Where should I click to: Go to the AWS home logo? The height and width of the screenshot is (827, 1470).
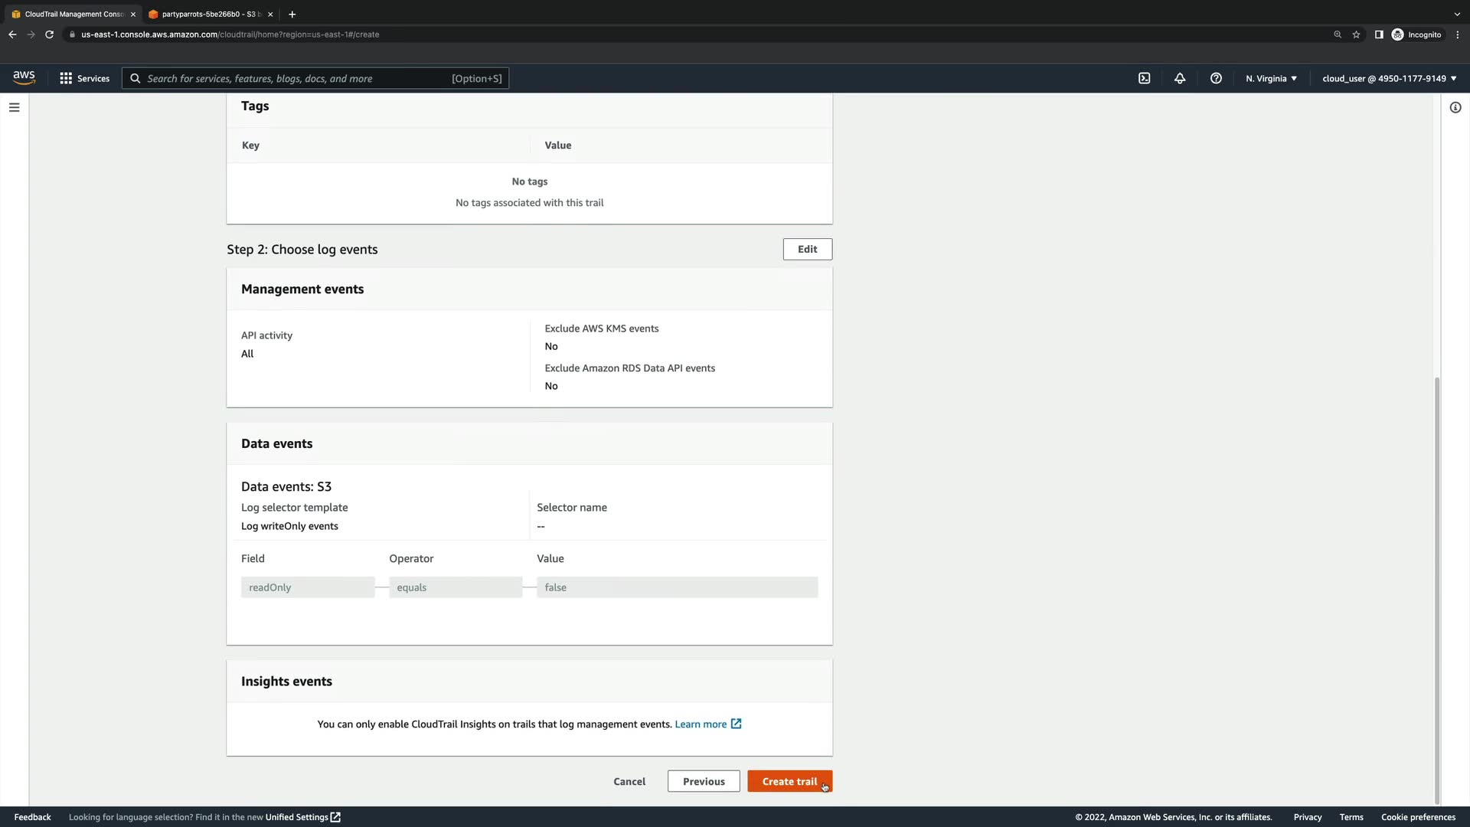click(24, 77)
